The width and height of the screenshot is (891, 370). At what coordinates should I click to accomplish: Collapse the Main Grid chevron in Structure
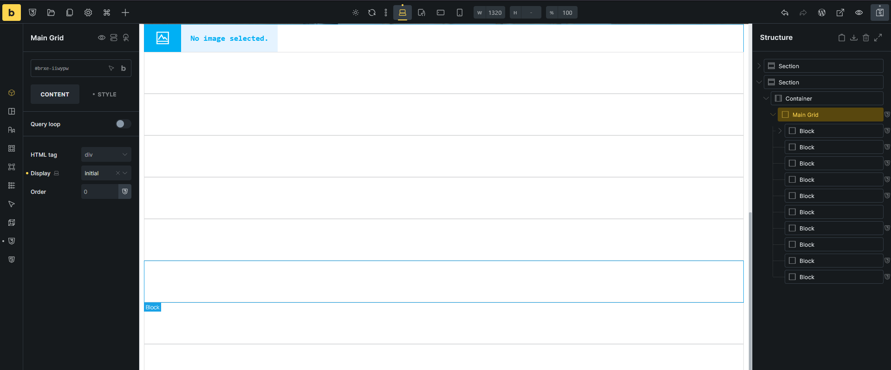pyautogui.click(x=773, y=115)
